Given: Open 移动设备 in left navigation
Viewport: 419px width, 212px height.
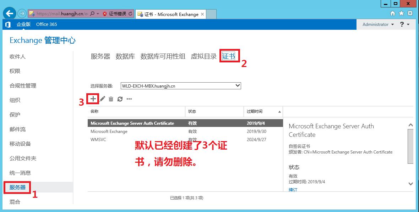Looking at the screenshot, I should 20,144.
